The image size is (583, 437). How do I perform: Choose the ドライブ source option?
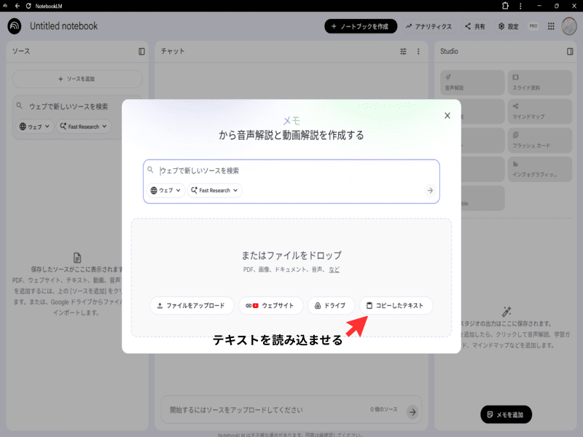pyautogui.click(x=331, y=305)
